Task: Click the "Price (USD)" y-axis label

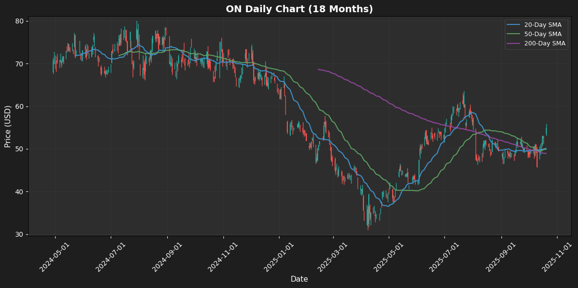Action: (8, 126)
